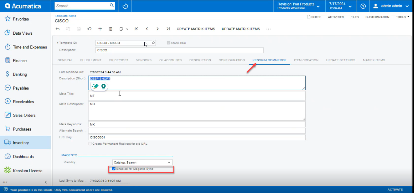The width and height of the screenshot is (414, 193).
Task: Go to the first record
Action: coord(136,29)
